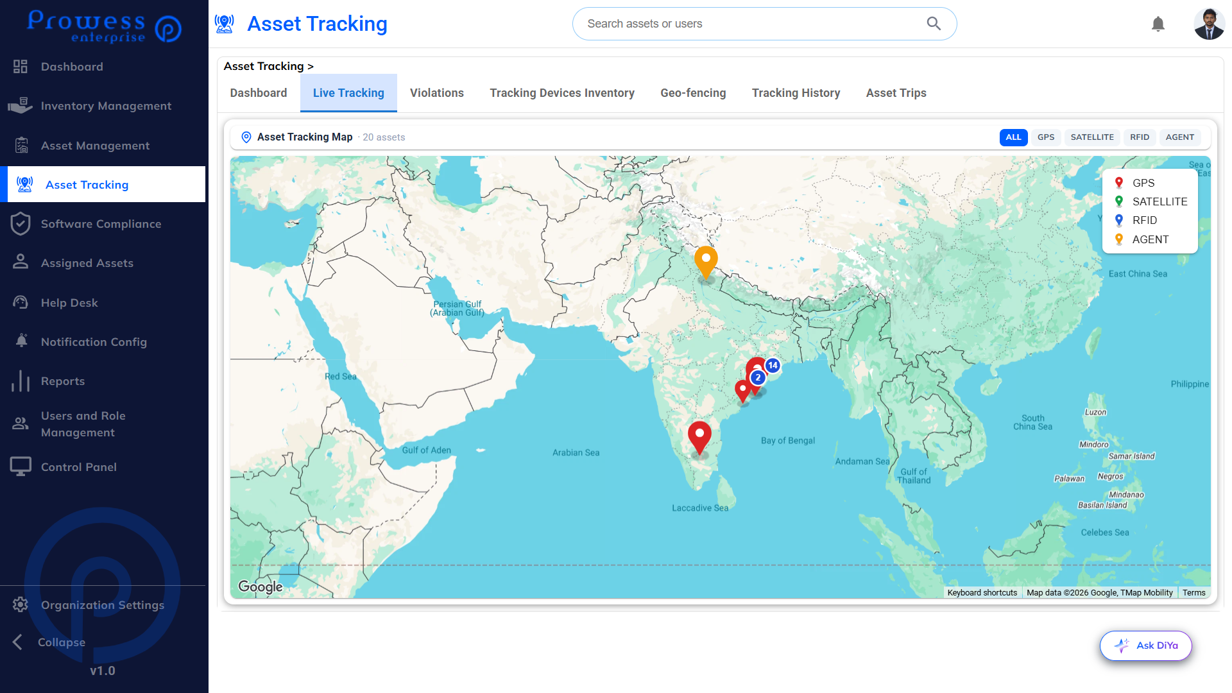1232x693 pixels.
Task: Click the orange AGENT marker on the map
Action: click(x=706, y=263)
